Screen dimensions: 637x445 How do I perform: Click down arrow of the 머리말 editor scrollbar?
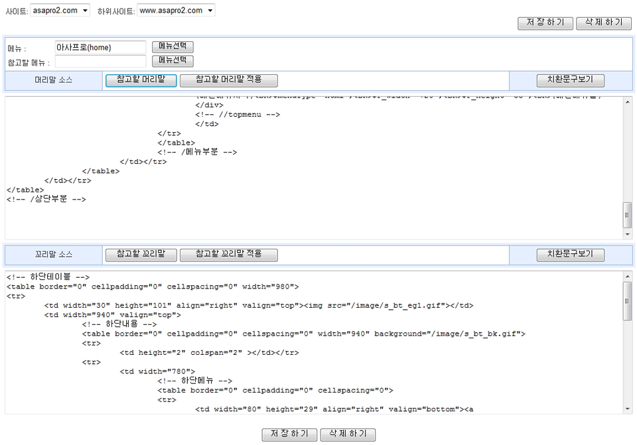627,234
